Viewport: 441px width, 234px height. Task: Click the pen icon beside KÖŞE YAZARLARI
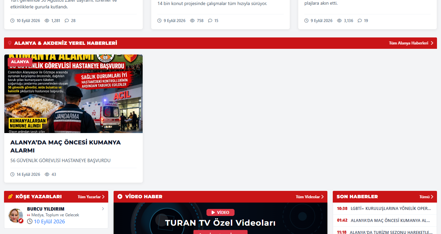[x=10, y=197]
